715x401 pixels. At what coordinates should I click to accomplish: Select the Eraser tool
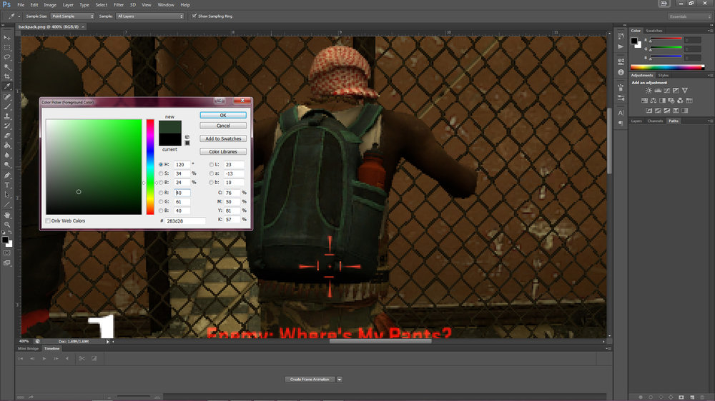pyautogui.click(x=7, y=136)
